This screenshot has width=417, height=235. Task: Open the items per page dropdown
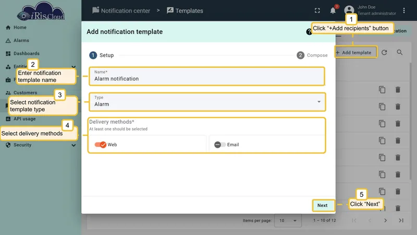[x=288, y=220]
